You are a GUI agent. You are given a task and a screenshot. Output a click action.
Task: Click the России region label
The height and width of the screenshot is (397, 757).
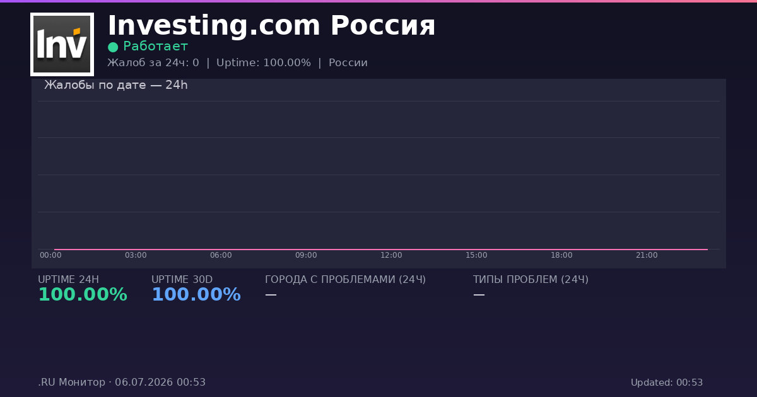coord(348,63)
